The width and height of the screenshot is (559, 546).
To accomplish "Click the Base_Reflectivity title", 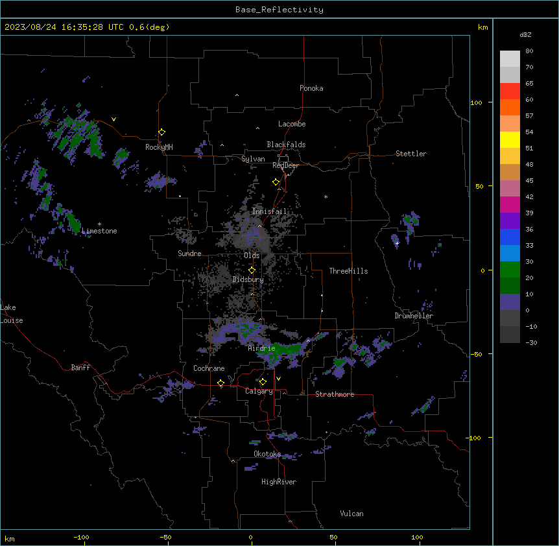I will tap(279, 10).
